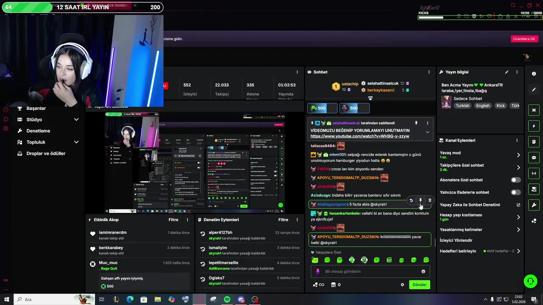Click the Gönder button
The image size is (543, 305).
click(420, 285)
